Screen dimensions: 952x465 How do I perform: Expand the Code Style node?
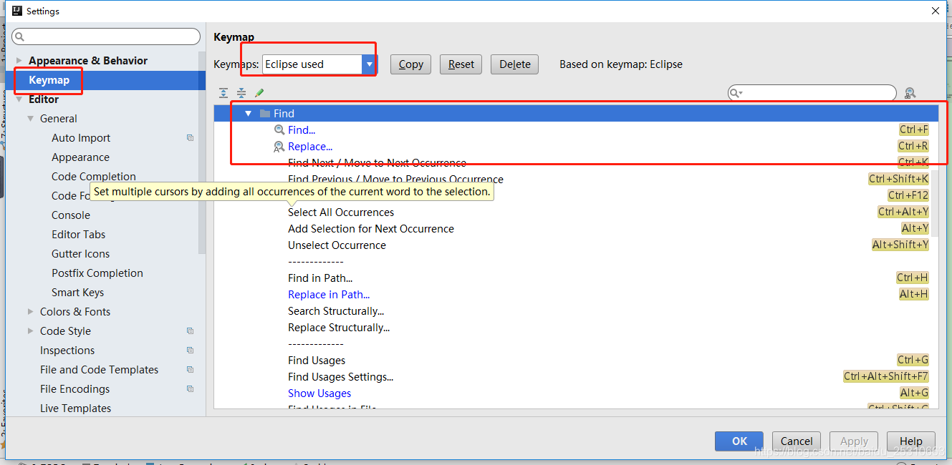(30, 331)
